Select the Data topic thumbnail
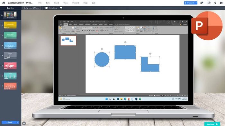The width and height of the screenshot is (225, 126). click(x=10, y=56)
